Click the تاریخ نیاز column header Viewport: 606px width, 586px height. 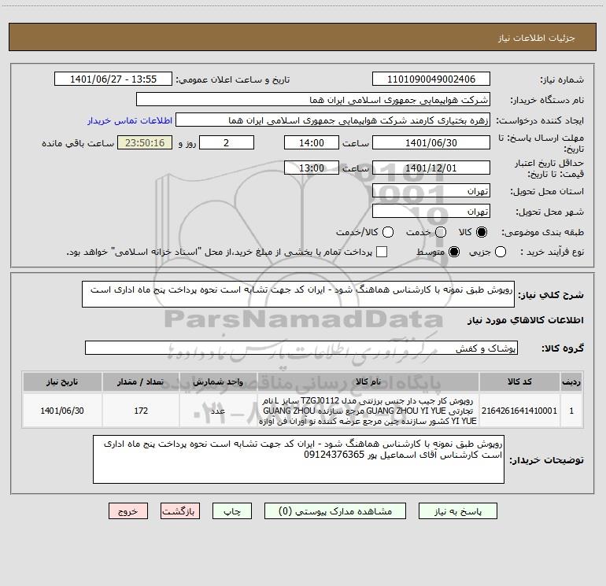62,381
